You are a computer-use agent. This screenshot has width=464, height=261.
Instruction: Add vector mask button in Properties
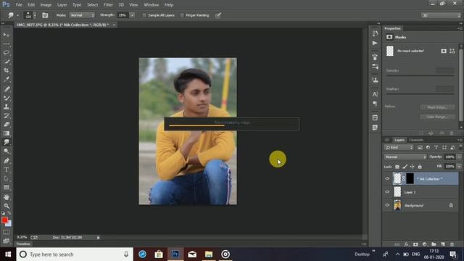452,51
